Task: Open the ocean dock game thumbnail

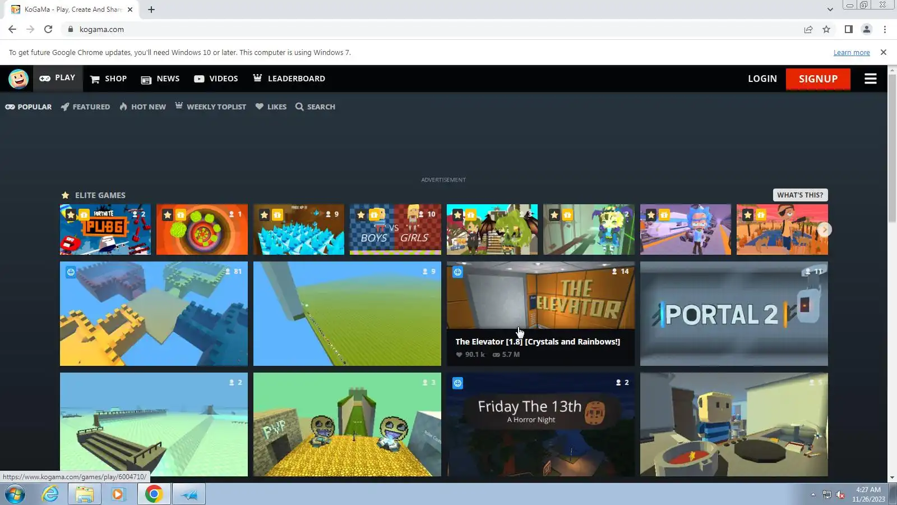Action: [154, 425]
